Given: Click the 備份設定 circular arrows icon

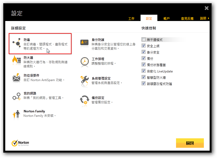Looking at the screenshot, I should point(84,100).
